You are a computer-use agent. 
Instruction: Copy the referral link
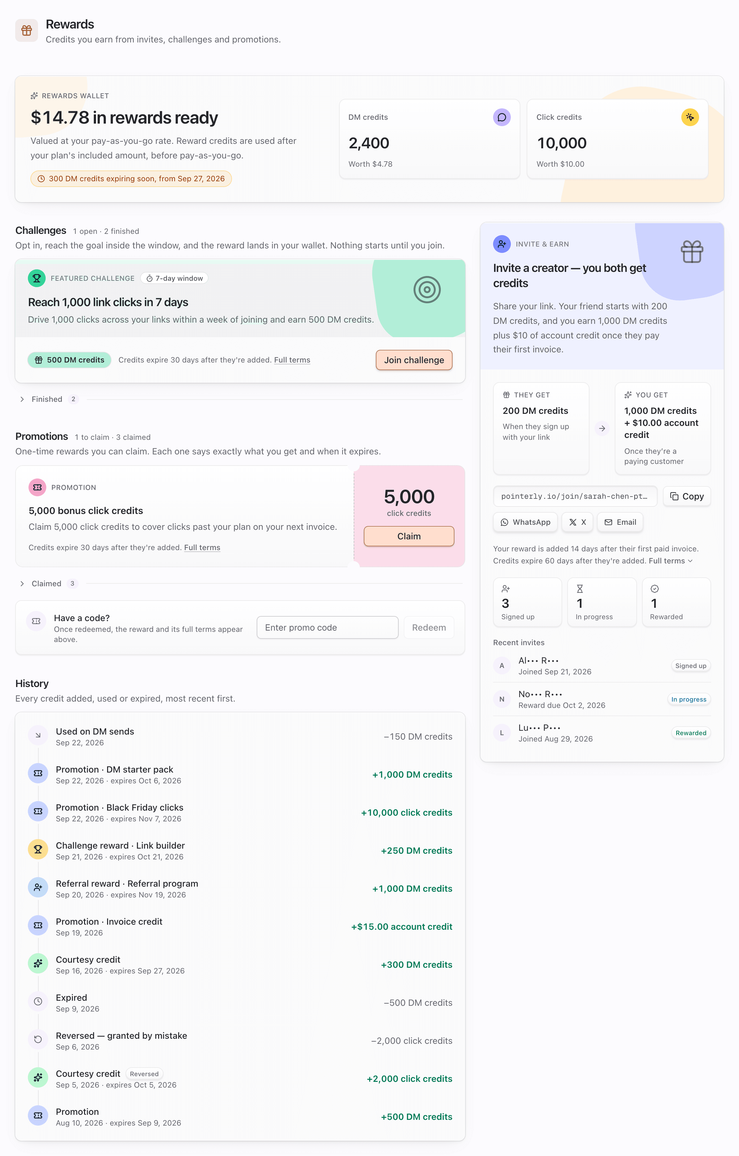(x=687, y=496)
